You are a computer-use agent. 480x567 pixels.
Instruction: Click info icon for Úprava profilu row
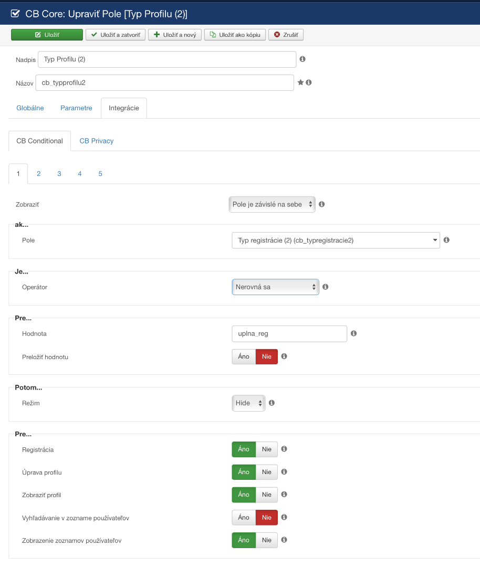[284, 471]
